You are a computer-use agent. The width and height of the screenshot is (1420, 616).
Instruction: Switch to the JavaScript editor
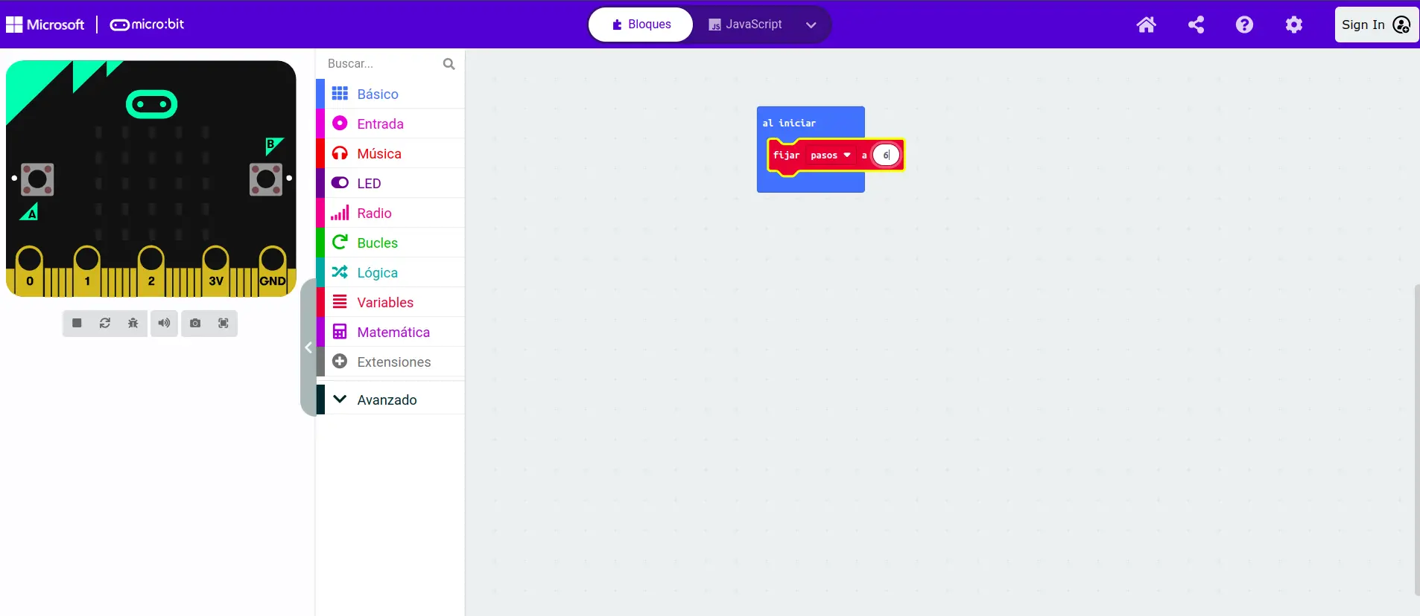(x=745, y=25)
